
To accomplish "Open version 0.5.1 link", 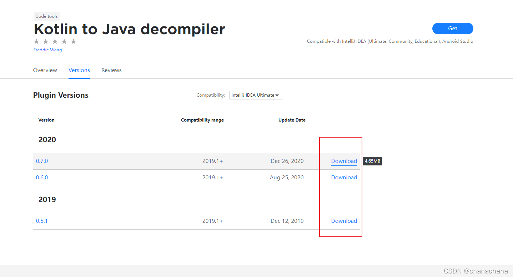I will click(x=42, y=221).
